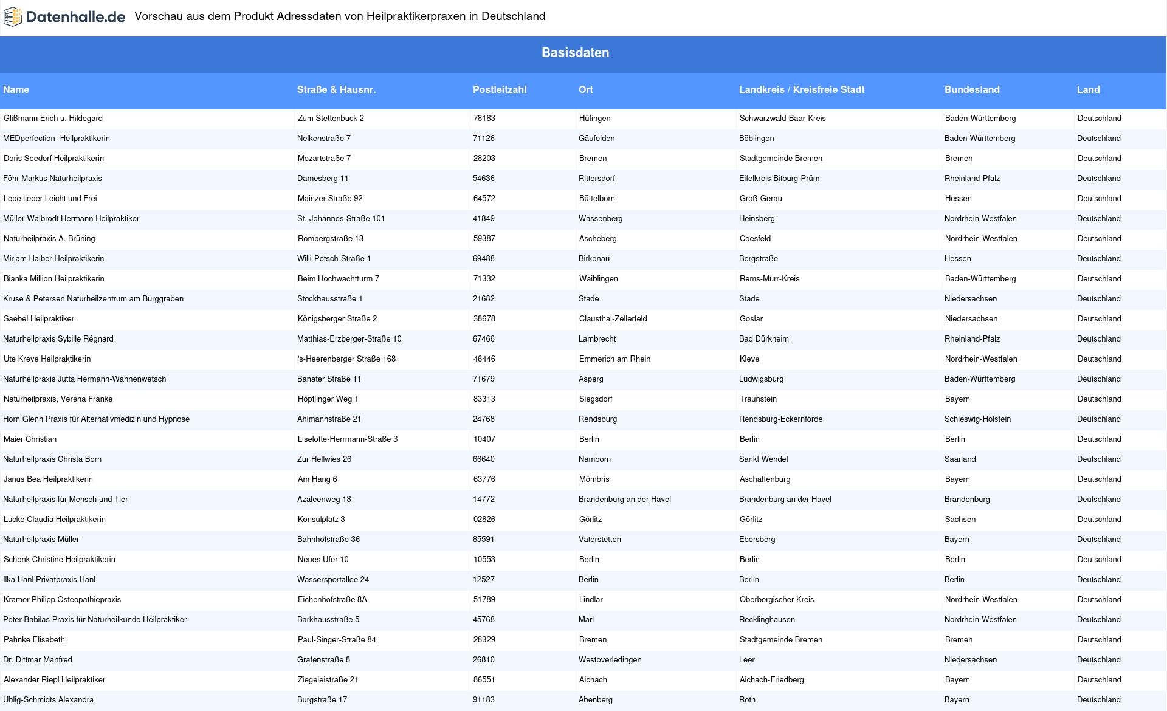Image resolution: width=1167 pixels, height=711 pixels.
Task: Select address Neues Ufer 10
Action: tap(323, 560)
